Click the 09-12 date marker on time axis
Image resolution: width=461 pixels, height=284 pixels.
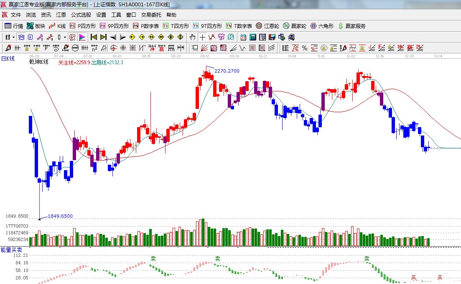click(x=205, y=56)
